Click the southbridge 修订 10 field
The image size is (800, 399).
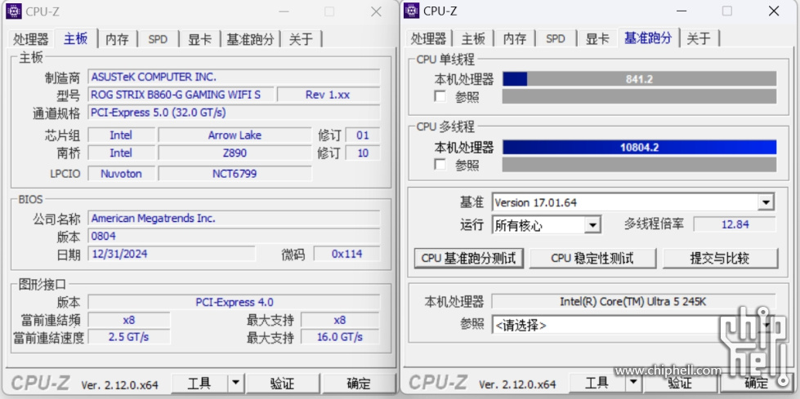pyautogui.click(x=363, y=153)
